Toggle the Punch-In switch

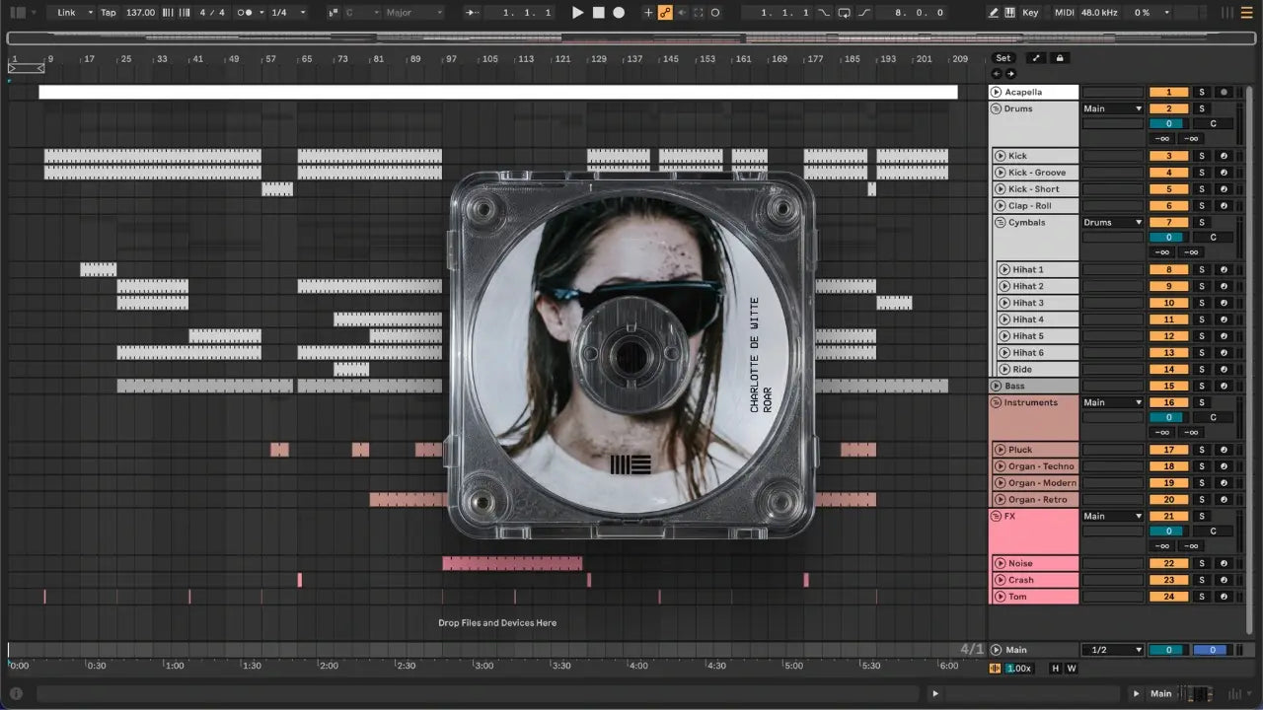[x=825, y=13]
